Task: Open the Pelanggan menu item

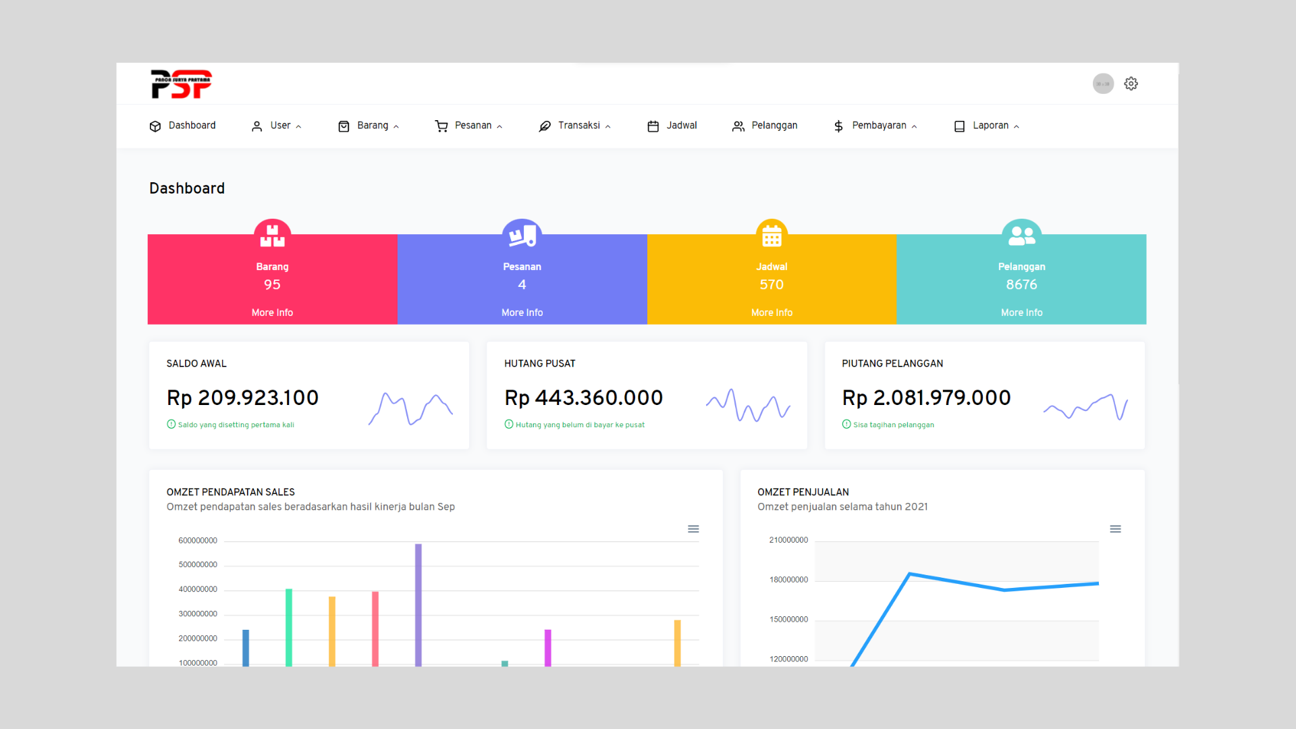Action: 774,126
